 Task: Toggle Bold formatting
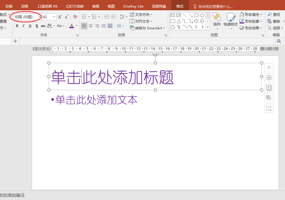pos(17,26)
